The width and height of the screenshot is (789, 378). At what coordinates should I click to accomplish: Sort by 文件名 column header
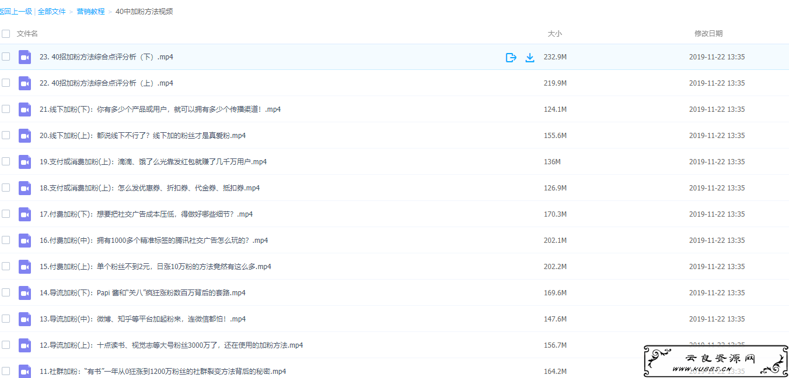[27, 34]
